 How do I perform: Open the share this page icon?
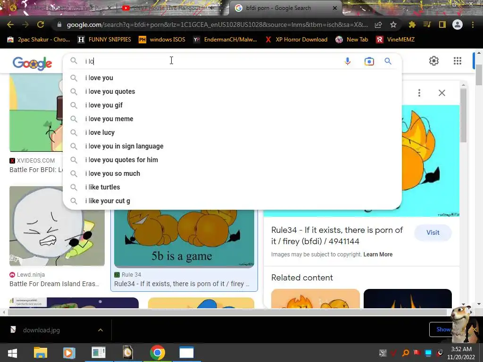(x=378, y=25)
